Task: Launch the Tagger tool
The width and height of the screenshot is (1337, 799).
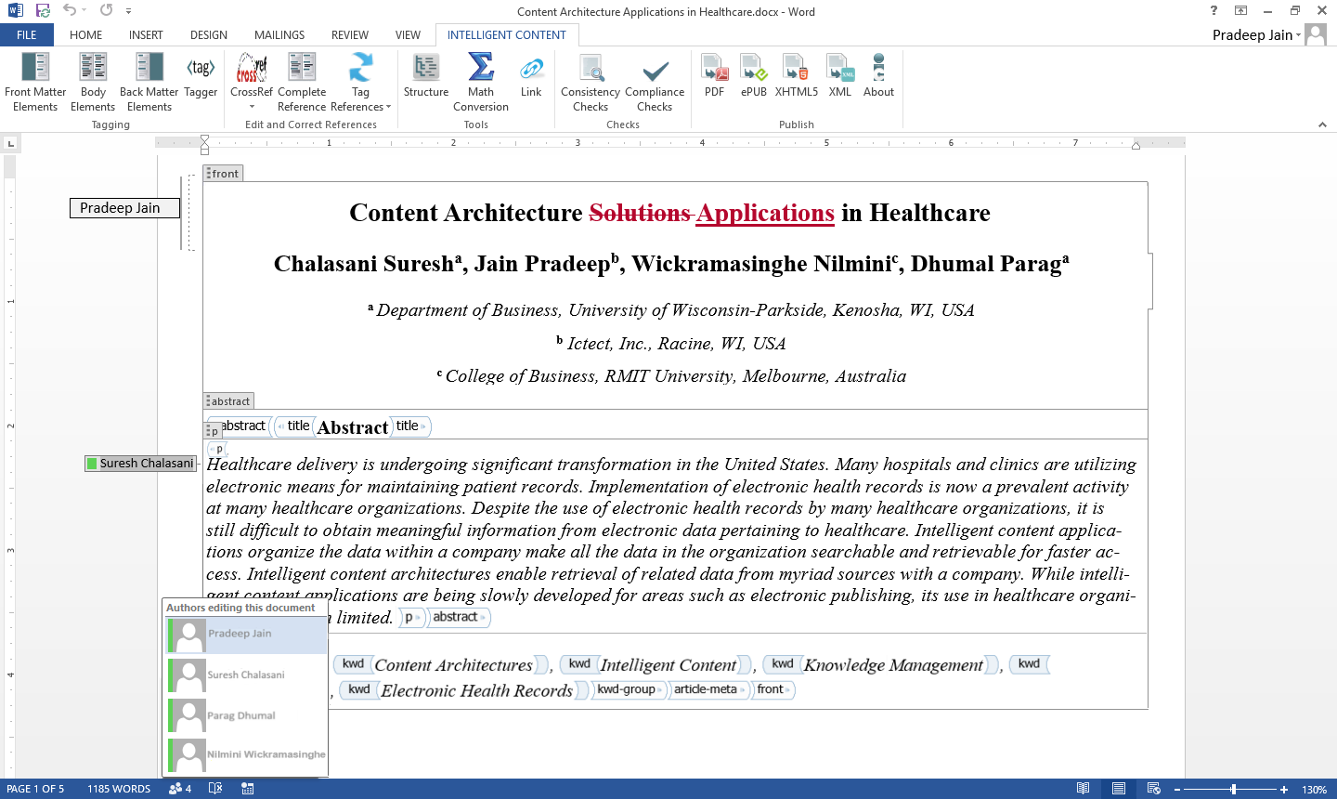Action: (x=201, y=76)
